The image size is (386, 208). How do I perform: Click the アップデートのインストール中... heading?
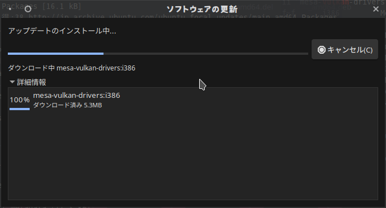(62, 31)
